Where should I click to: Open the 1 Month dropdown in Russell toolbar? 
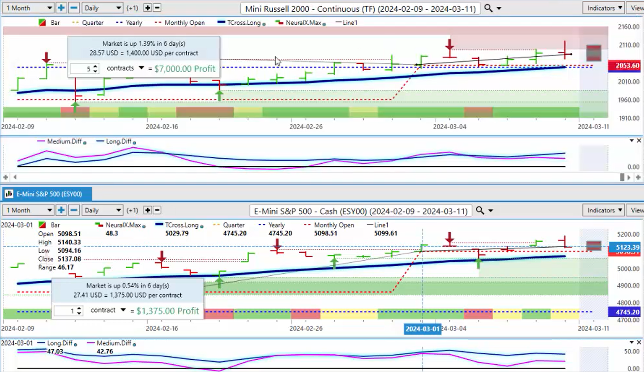pyautogui.click(x=27, y=8)
